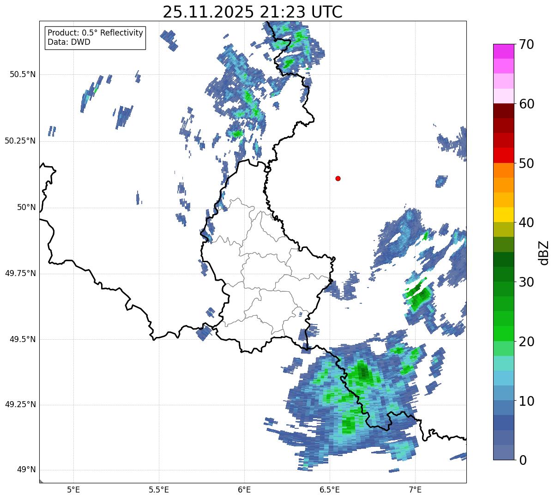Click the dark green echo core near 49.65°N 7°E

[419, 297]
